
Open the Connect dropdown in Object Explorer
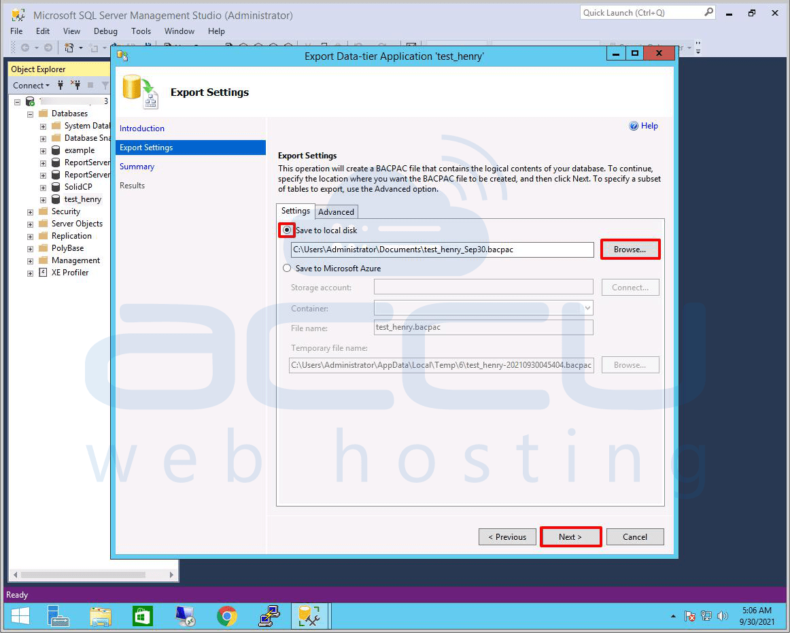31,85
